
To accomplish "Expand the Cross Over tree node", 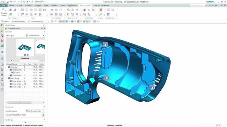I will [x=9, y=75].
